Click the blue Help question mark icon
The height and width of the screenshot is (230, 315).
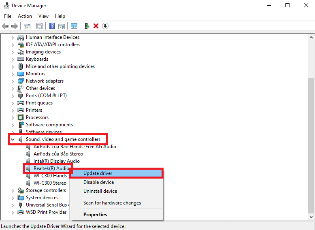(x=52, y=26)
